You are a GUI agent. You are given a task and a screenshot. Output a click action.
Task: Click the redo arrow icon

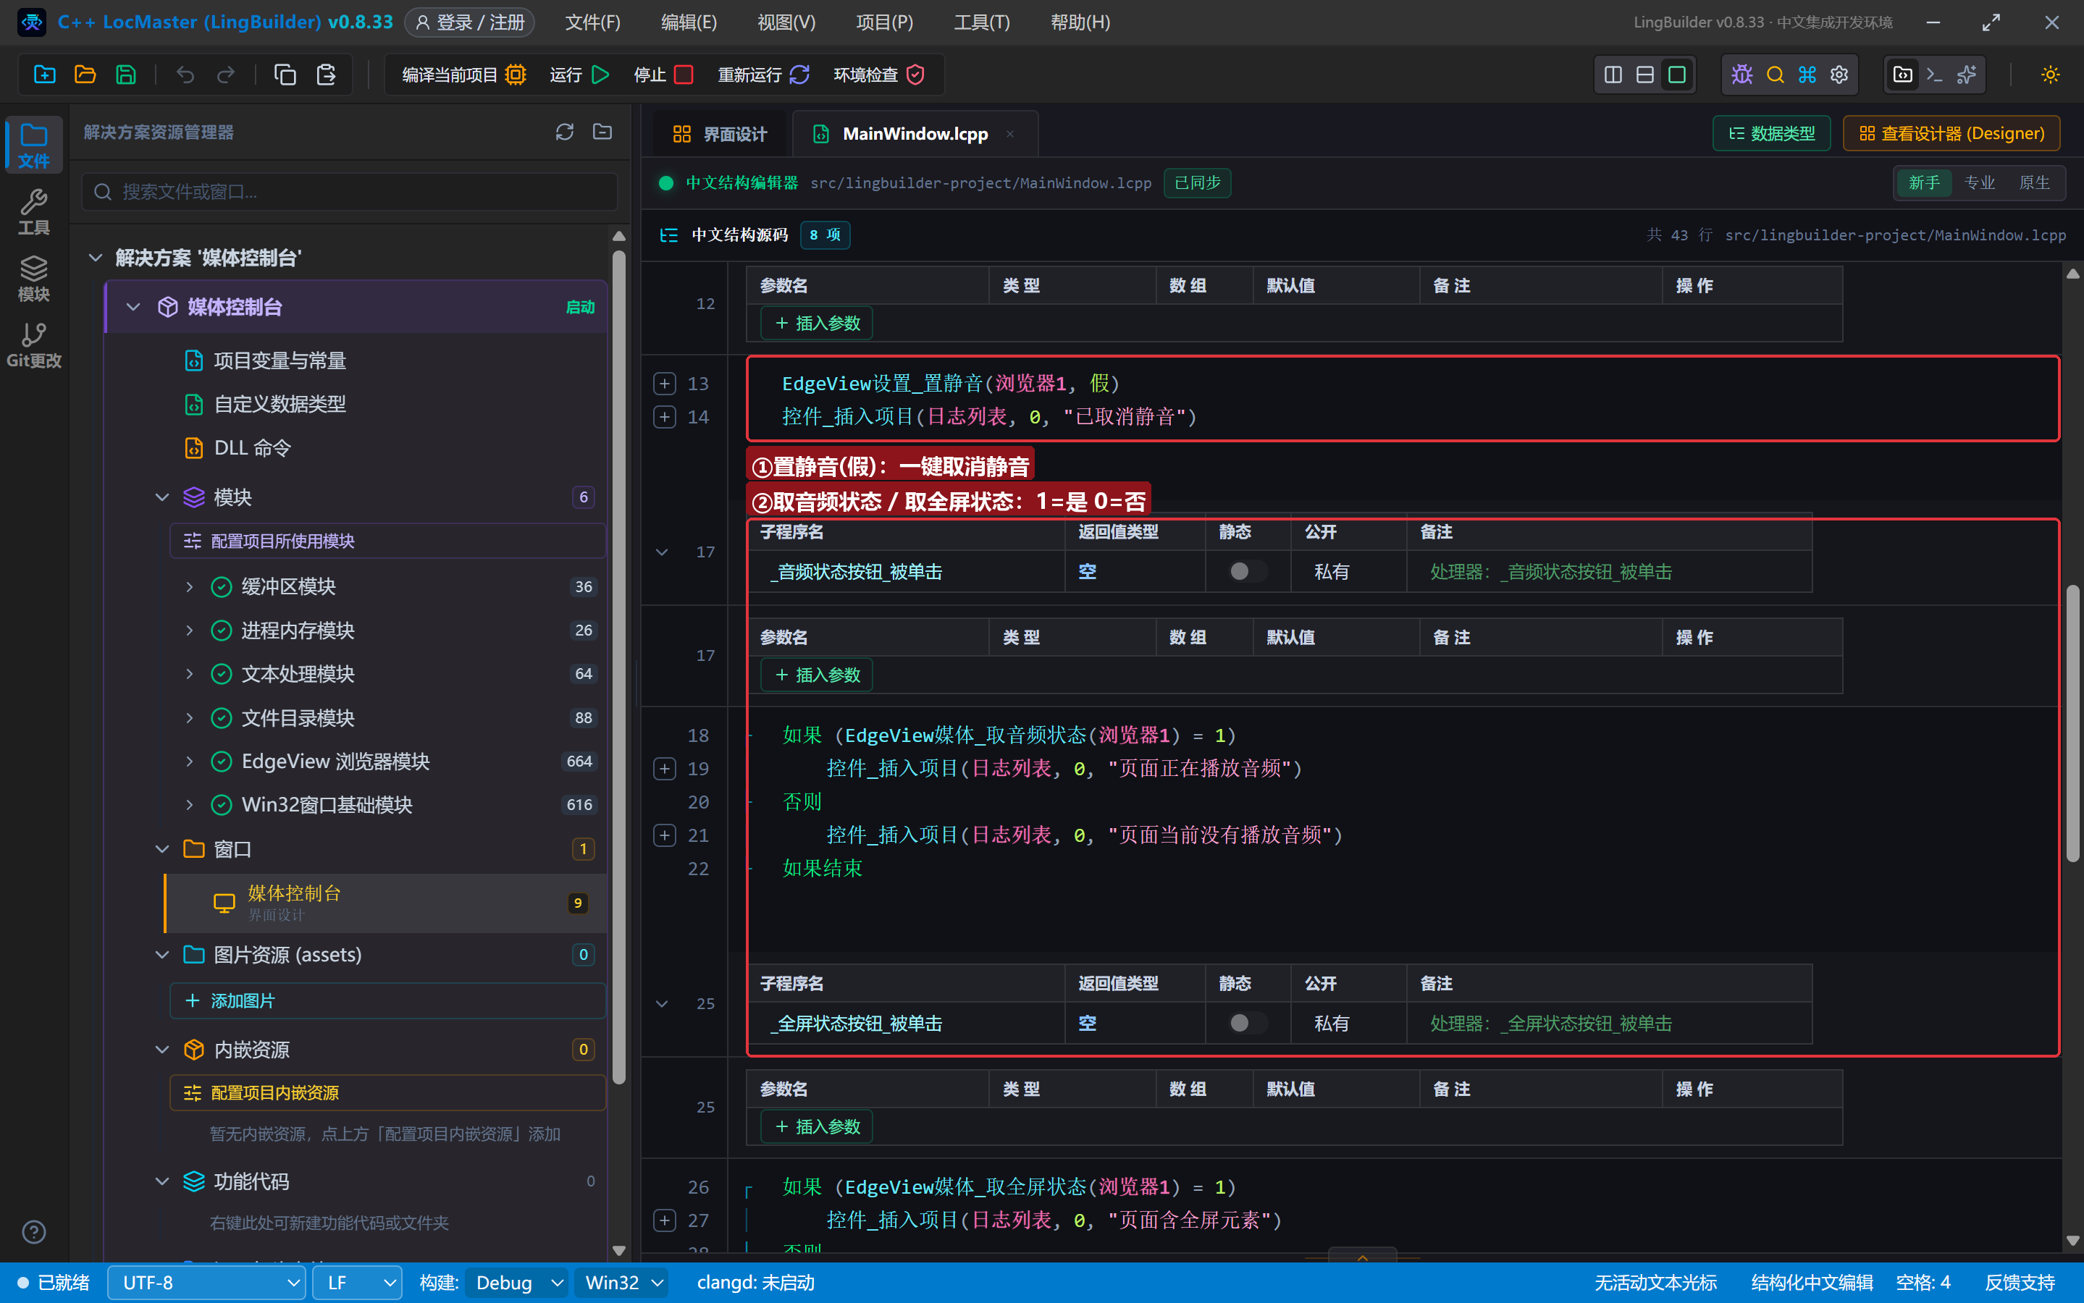coord(226,75)
